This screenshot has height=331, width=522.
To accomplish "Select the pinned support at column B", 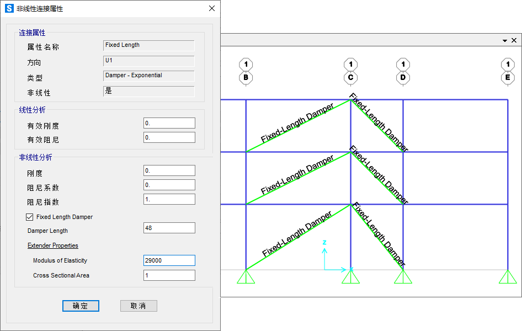I will coord(246,276).
